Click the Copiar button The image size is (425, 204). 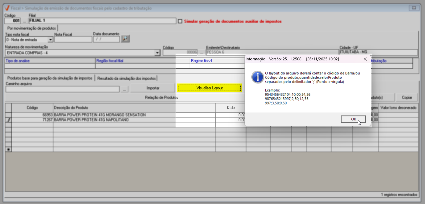click(407, 97)
